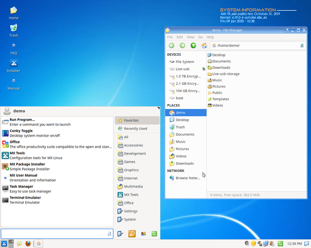Show desktop via taskbar icon
The image size is (311, 248).
[x=307, y=244]
